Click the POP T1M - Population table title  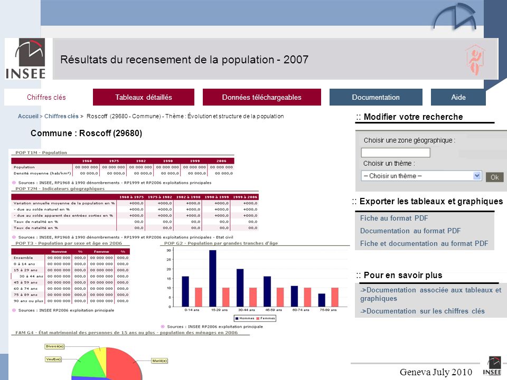[x=41, y=153]
